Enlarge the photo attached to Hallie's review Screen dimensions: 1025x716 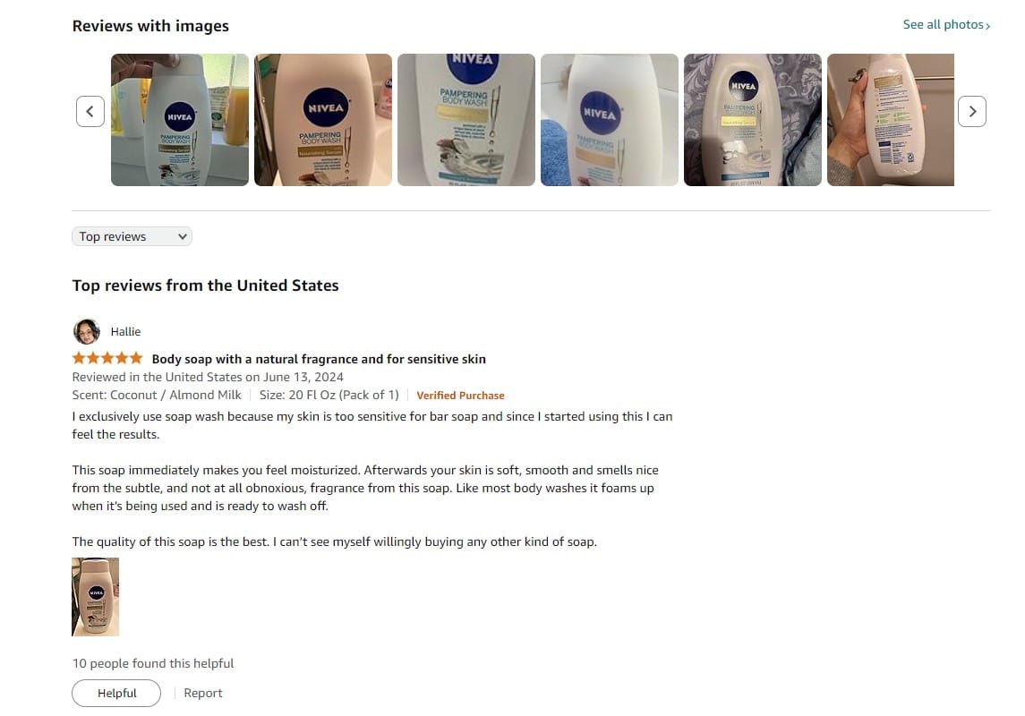[x=96, y=597]
